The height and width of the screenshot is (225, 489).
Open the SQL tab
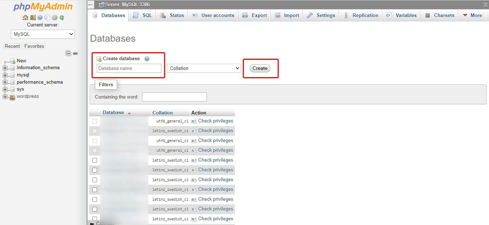(x=143, y=15)
